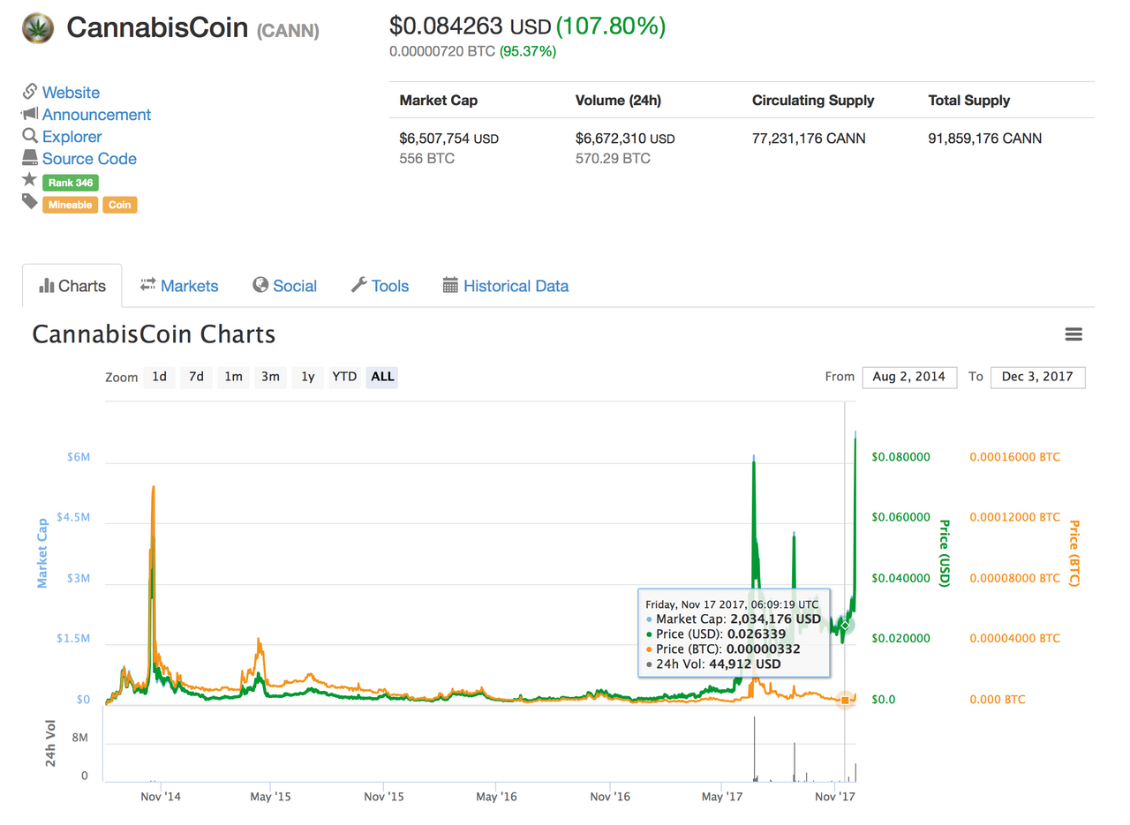Click the Circulating Supply column header
This screenshot has width=1130, height=825.
click(813, 101)
